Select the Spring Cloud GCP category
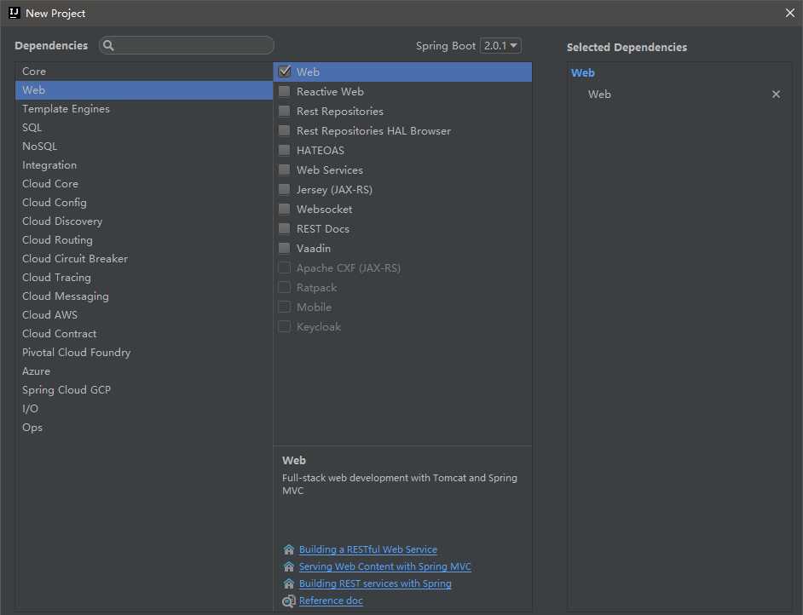Viewport: 803px width, 615px height. point(144,390)
